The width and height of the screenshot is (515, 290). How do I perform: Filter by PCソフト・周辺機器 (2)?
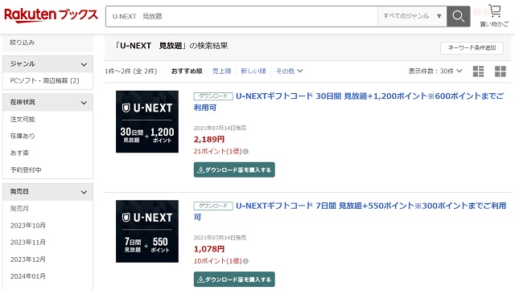coord(45,80)
